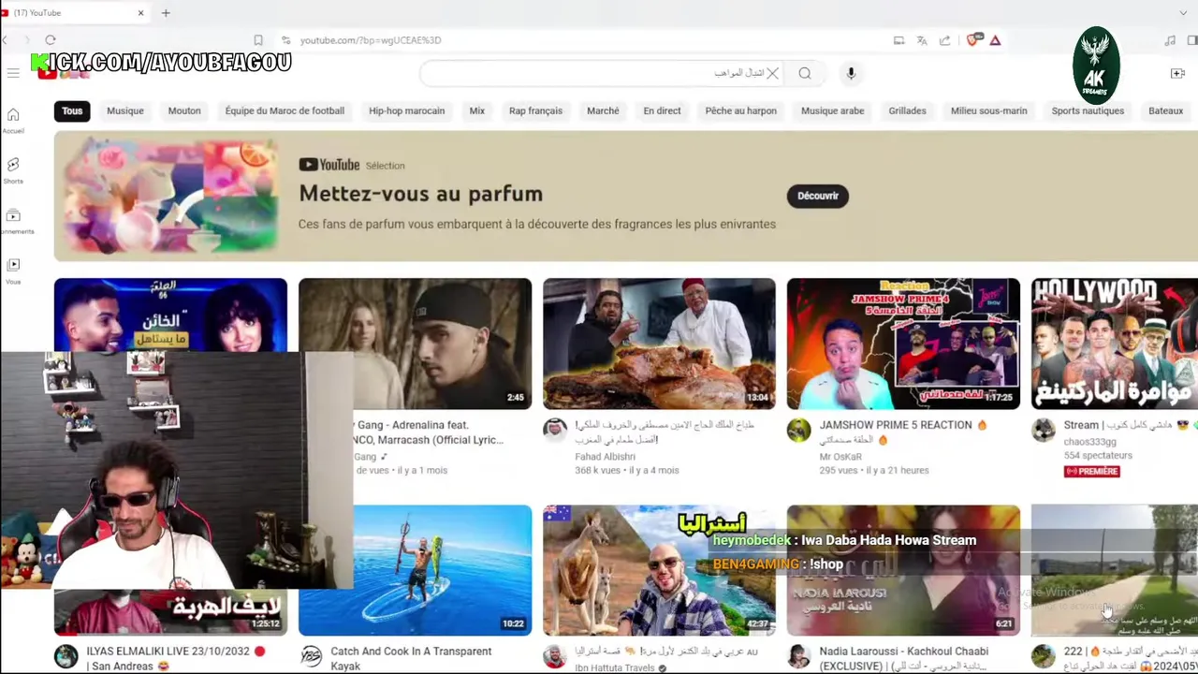Image resolution: width=1198 pixels, height=674 pixels.
Task: Open the YouTube hamburger guide menu
Action: click(x=13, y=73)
